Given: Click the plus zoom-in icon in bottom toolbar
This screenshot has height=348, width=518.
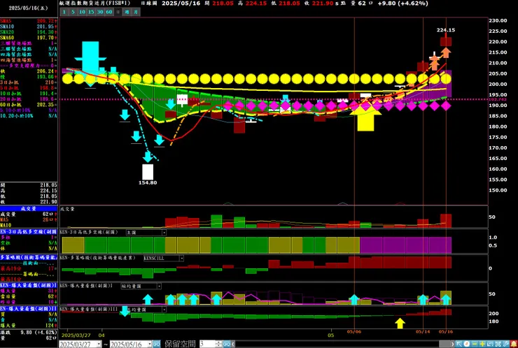Looking at the screenshot, I should pyautogui.click(x=482, y=344).
